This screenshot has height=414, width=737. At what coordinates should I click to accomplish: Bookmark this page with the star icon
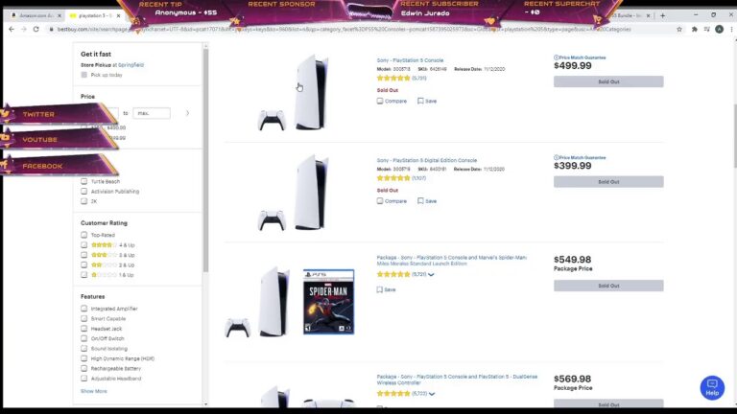pos(679,29)
